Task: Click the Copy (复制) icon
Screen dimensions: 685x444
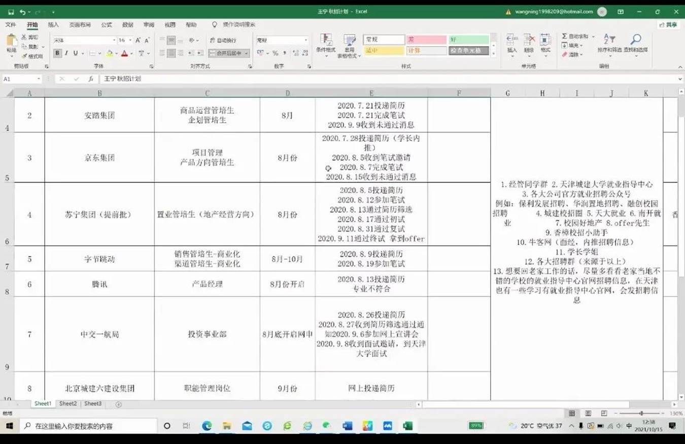Action: pyautogui.click(x=24, y=46)
